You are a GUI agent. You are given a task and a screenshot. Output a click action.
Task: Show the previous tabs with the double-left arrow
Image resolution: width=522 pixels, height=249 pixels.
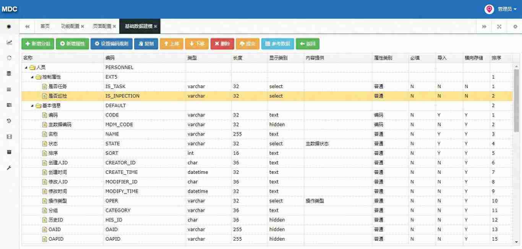27,27
